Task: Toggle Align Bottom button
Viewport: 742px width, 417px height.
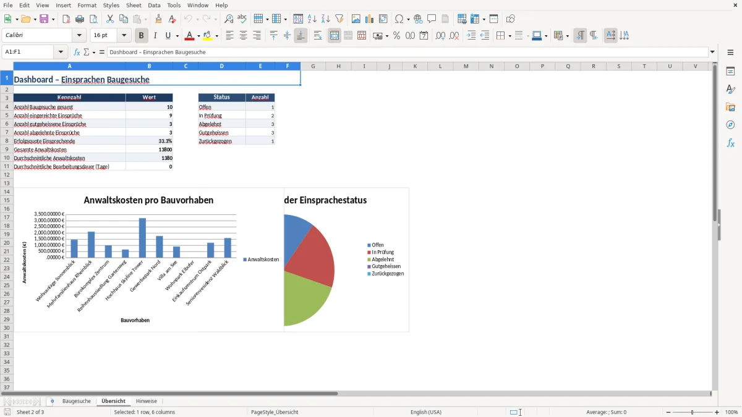Action: [x=301, y=36]
